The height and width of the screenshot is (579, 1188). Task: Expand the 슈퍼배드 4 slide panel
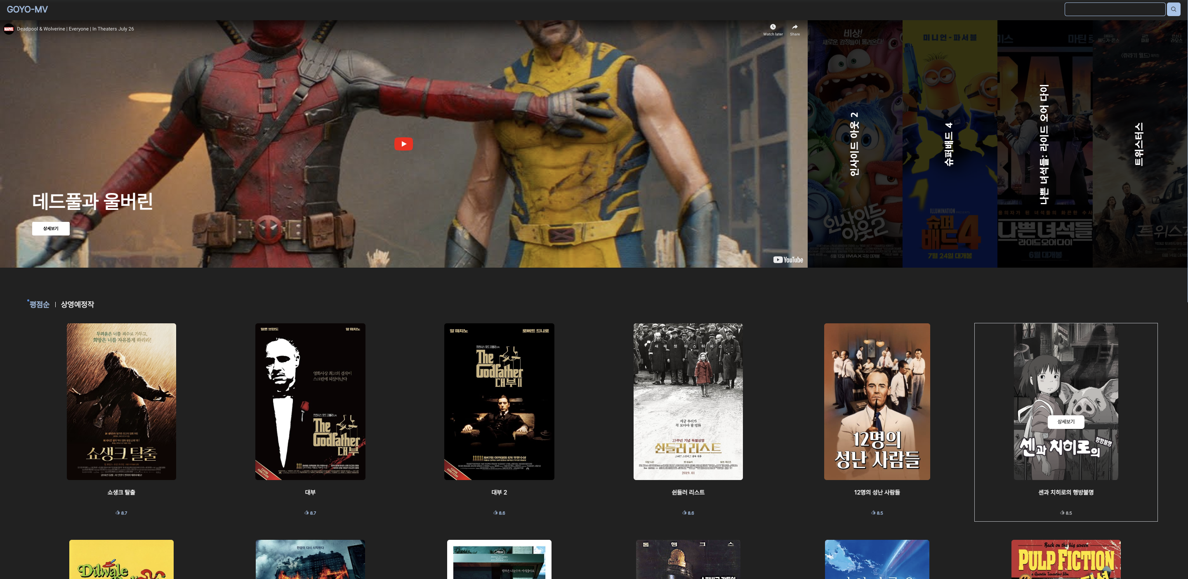(949, 144)
